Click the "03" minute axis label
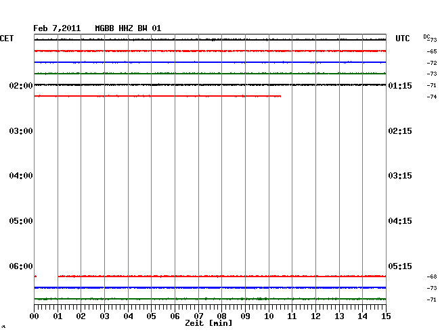This screenshot has height=334, width=440. (x=105, y=316)
